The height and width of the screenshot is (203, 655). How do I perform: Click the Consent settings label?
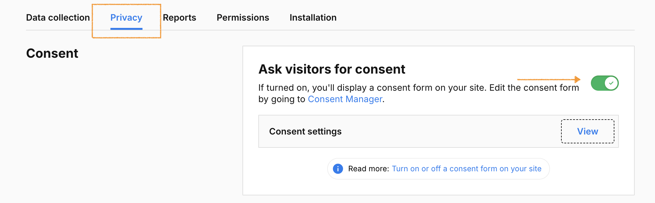pos(305,131)
